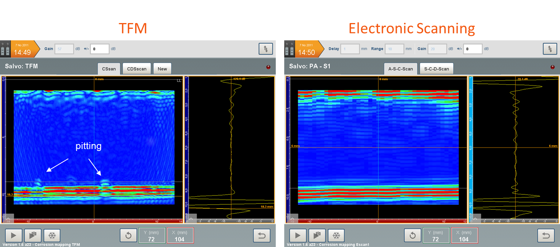Click the New tab button
The image size is (560, 247).
(x=162, y=69)
